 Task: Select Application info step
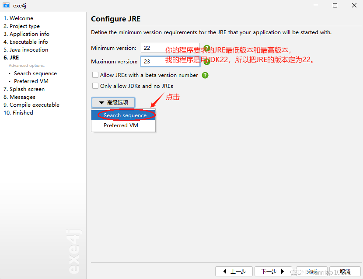pos(26,34)
